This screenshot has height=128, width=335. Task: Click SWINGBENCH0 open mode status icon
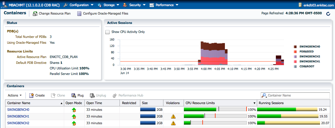pos(74,110)
